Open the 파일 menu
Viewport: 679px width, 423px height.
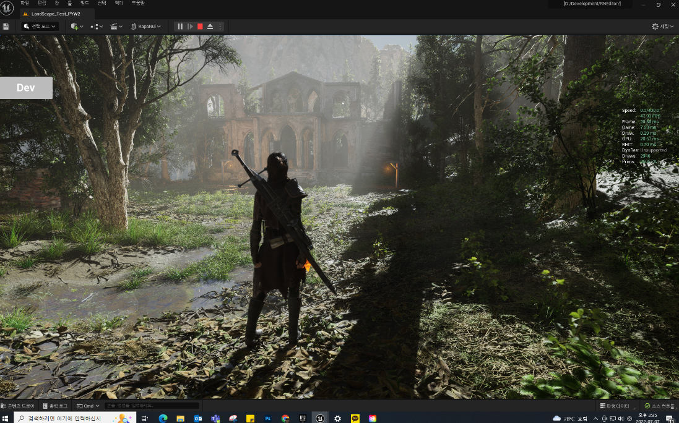(25, 2)
